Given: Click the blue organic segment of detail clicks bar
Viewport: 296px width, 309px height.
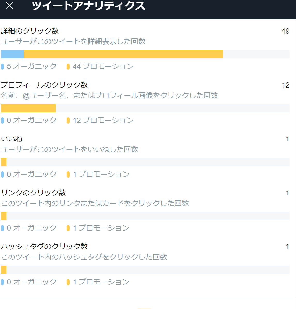Looking at the screenshot, I should pyautogui.click(x=12, y=54).
